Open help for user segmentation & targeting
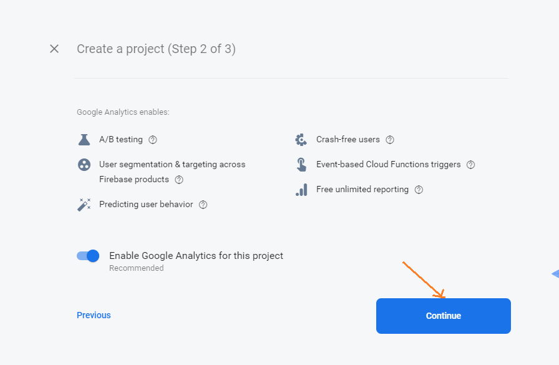 tap(179, 180)
